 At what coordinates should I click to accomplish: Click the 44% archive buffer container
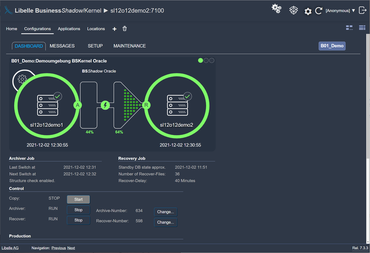point(89,105)
